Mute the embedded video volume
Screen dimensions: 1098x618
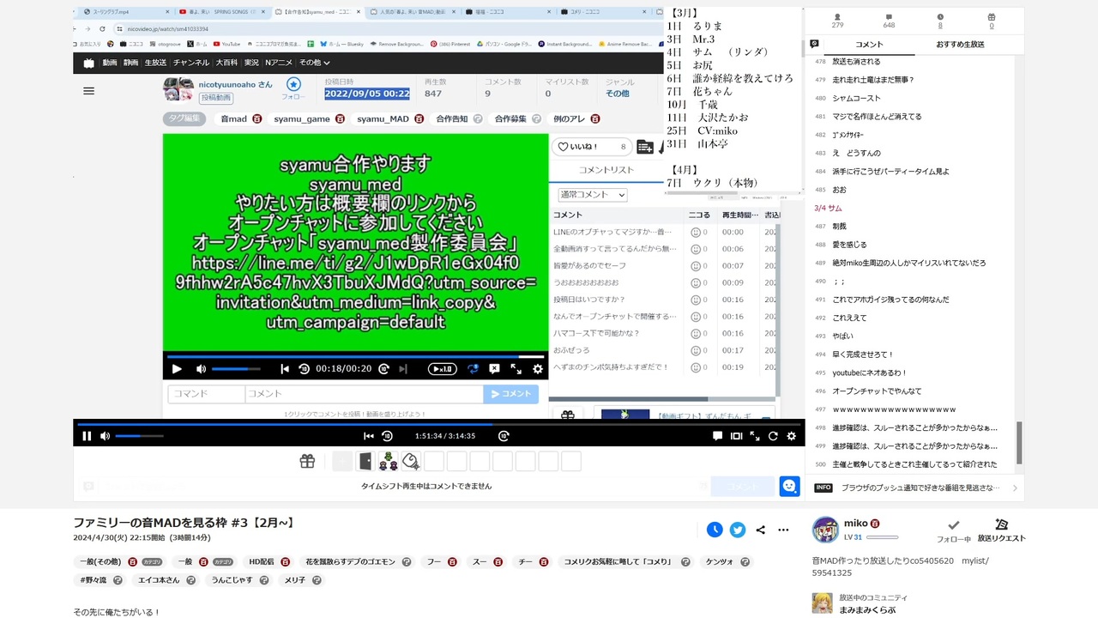[x=201, y=369]
